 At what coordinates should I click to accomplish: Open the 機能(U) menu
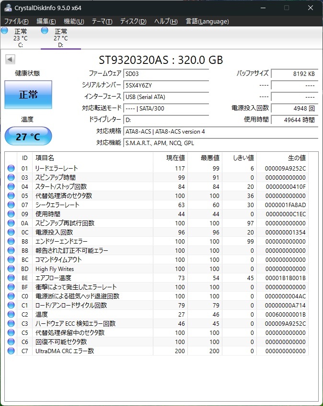coord(74,21)
